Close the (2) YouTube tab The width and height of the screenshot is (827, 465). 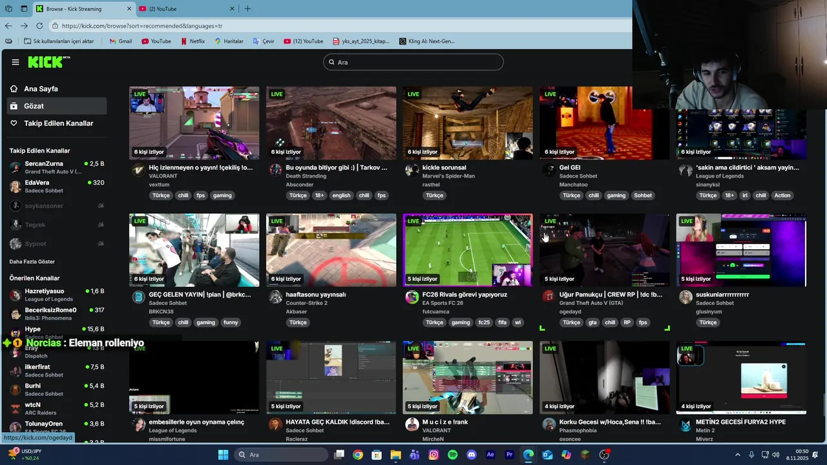coord(233,8)
